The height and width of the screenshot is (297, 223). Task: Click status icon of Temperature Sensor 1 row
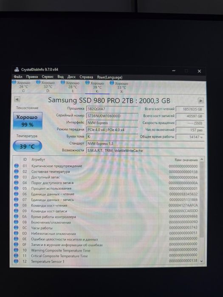[x=16, y=261]
